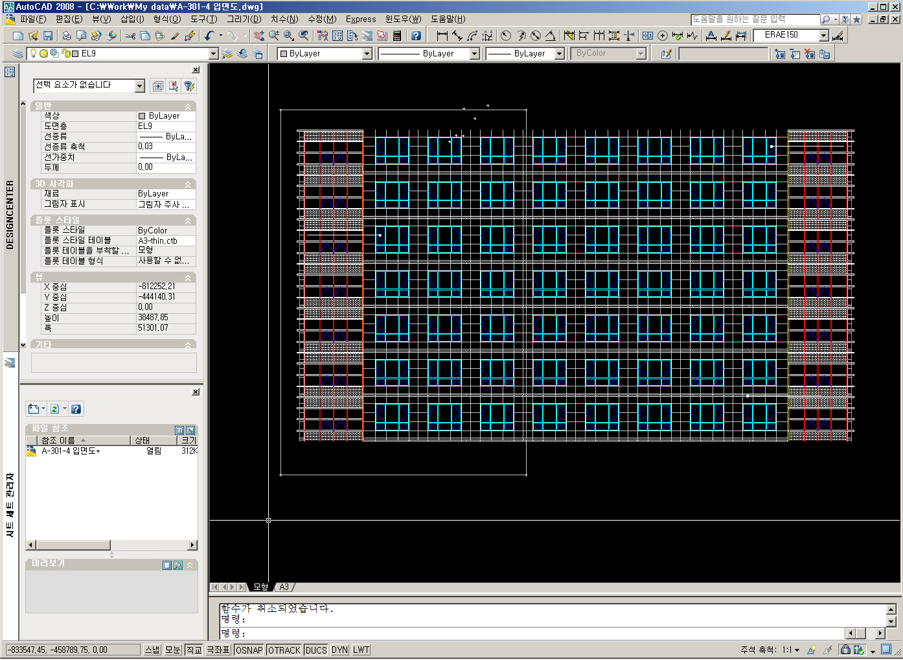The width and height of the screenshot is (903, 660).
Task: Open the Express menu
Action: pos(360,19)
